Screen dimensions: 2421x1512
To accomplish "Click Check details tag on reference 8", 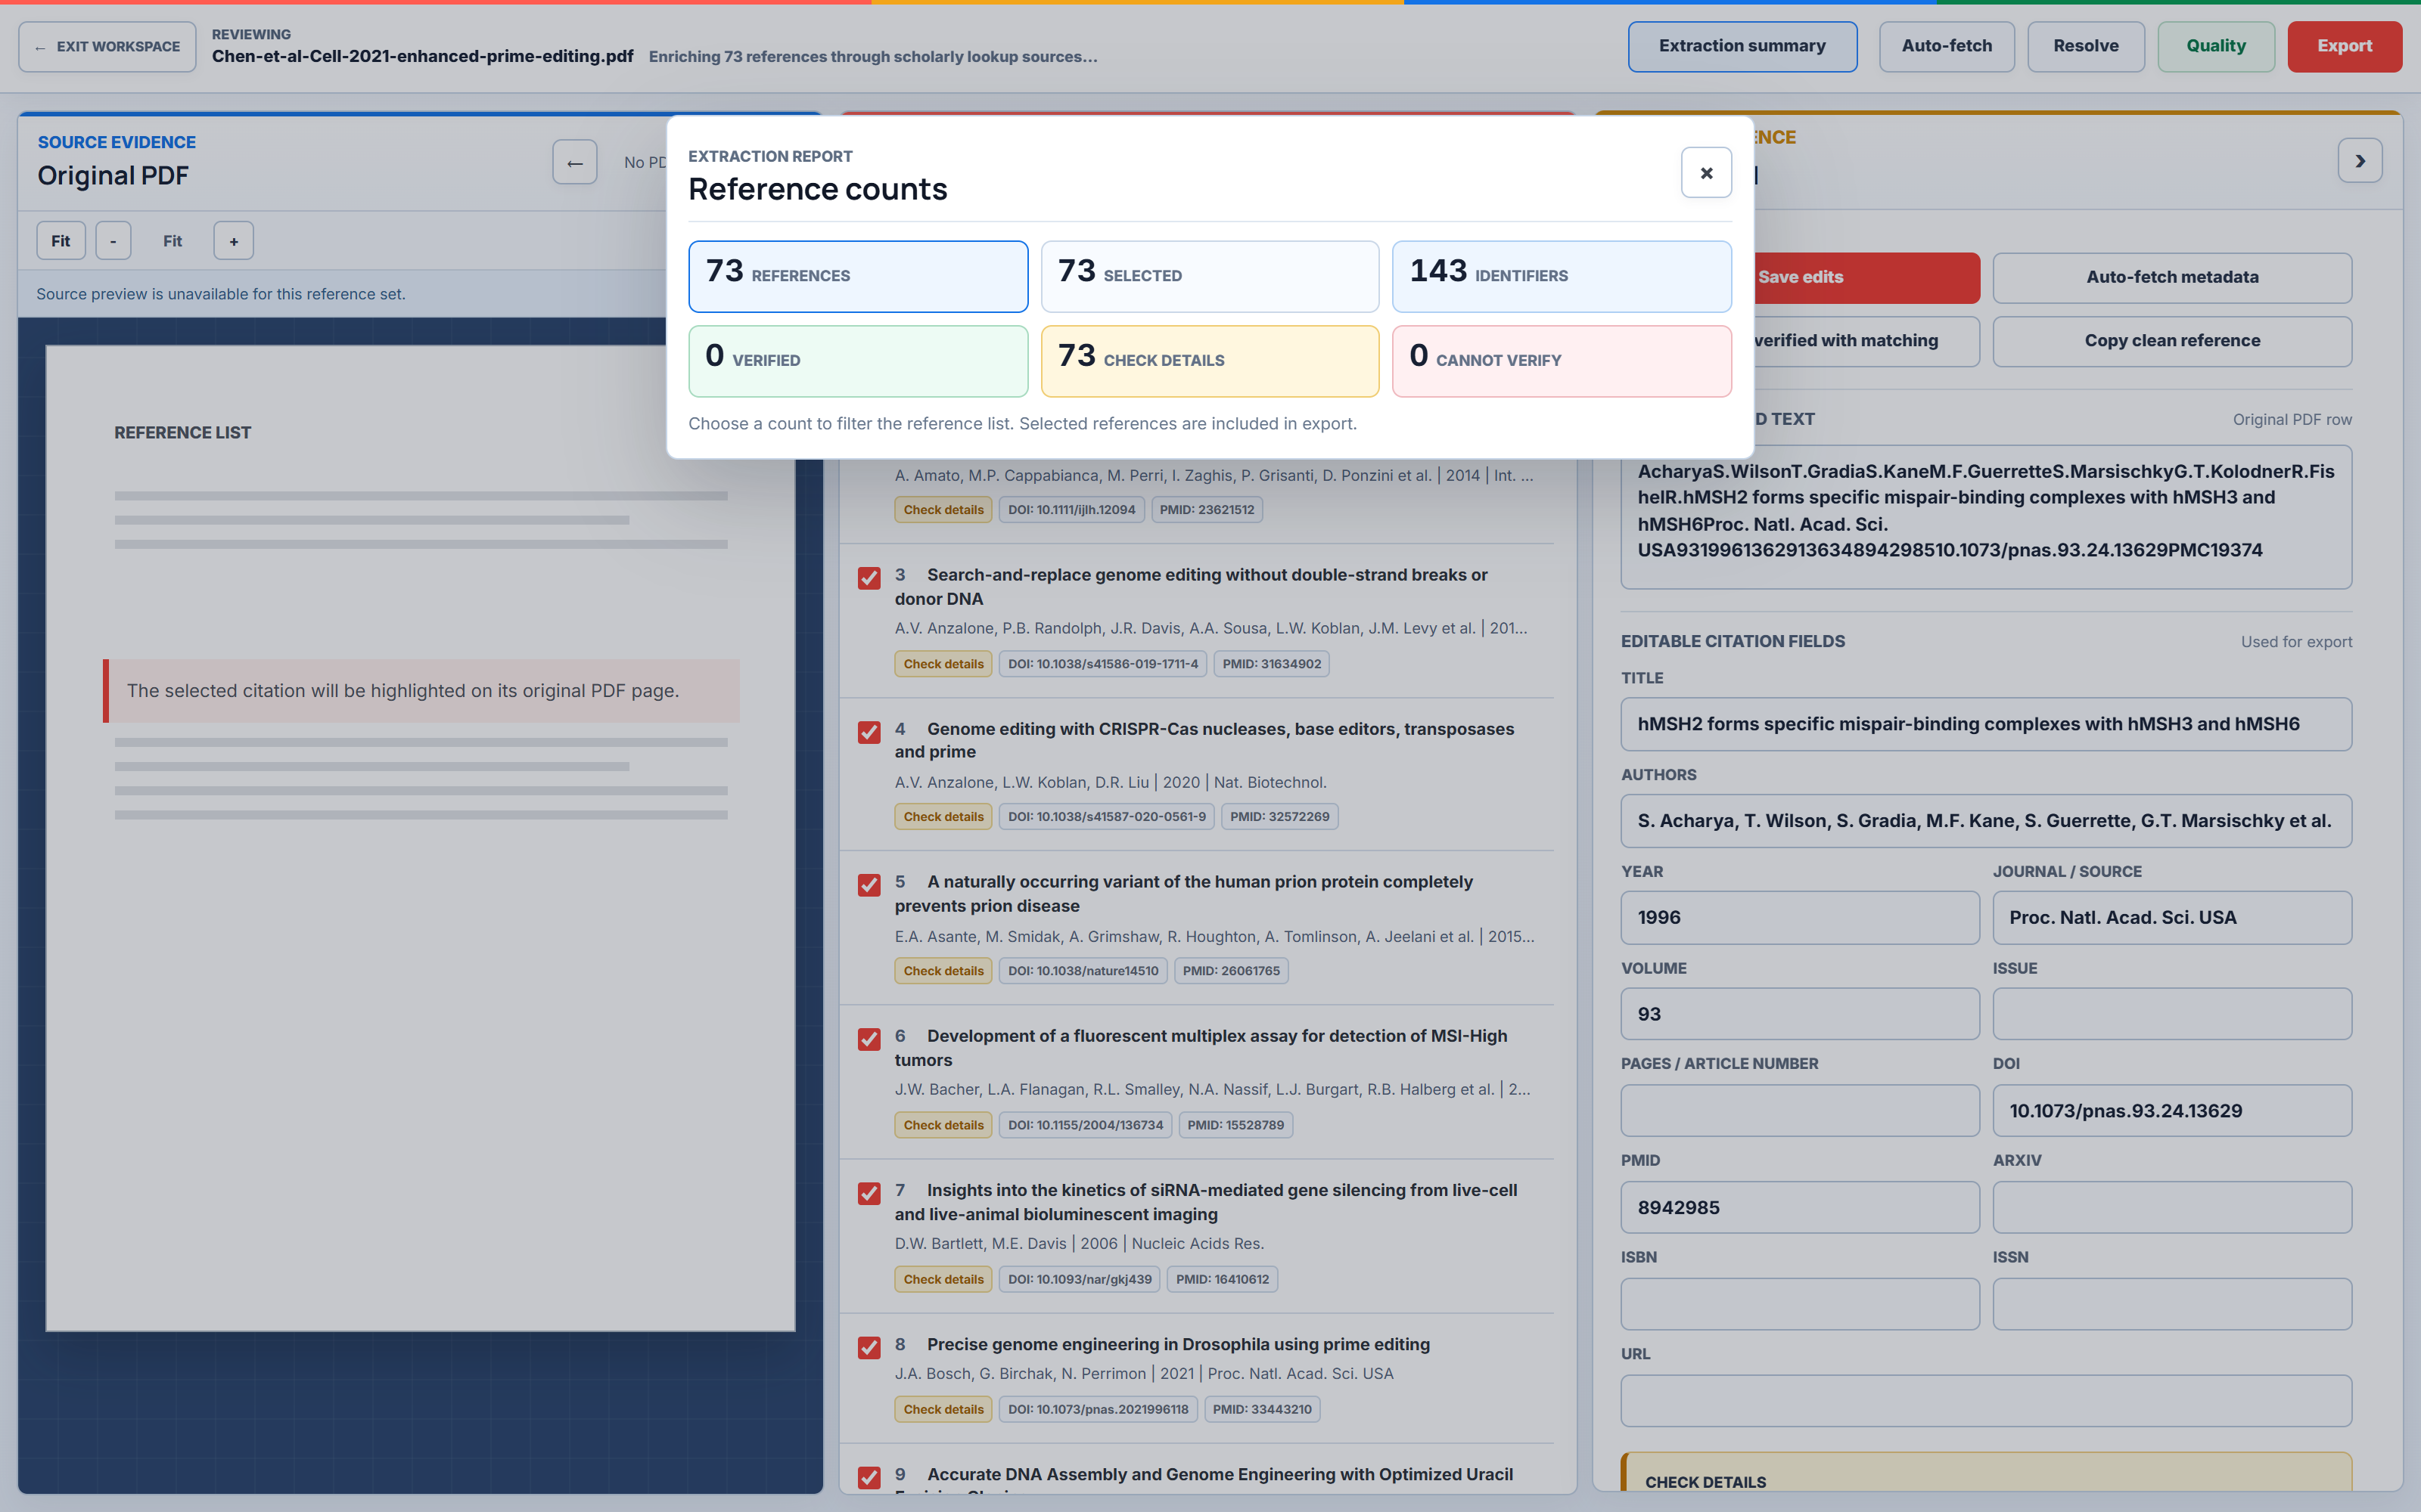I will click(943, 1409).
